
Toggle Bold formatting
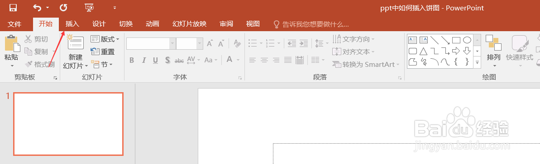point(132,61)
